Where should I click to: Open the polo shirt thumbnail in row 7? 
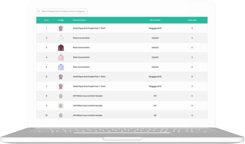coord(61,86)
